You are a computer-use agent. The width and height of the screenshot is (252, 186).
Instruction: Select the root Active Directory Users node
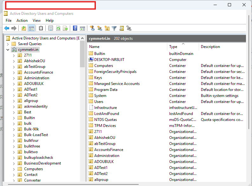(x=46, y=38)
